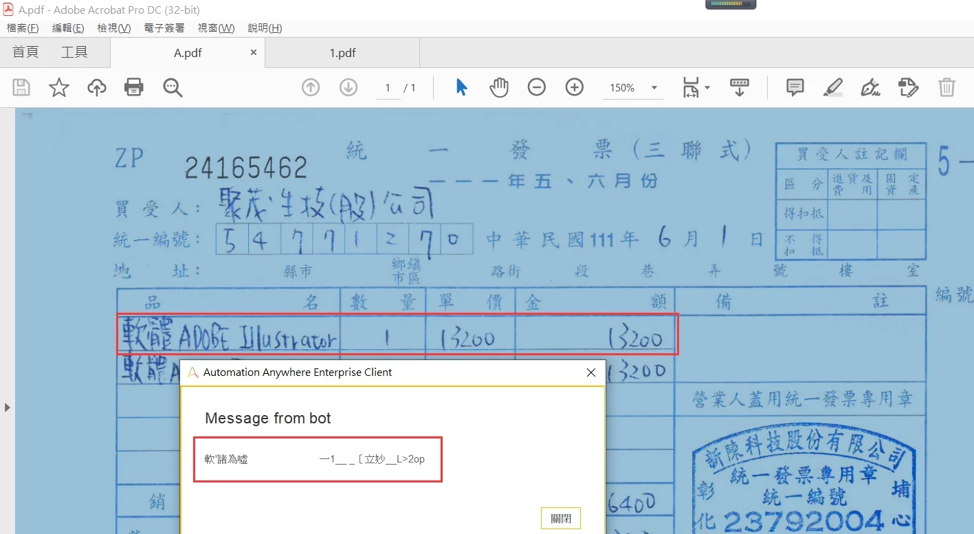The image size is (974, 534).
Task: Click the trash delete icon
Action: click(x=947, y=87)
